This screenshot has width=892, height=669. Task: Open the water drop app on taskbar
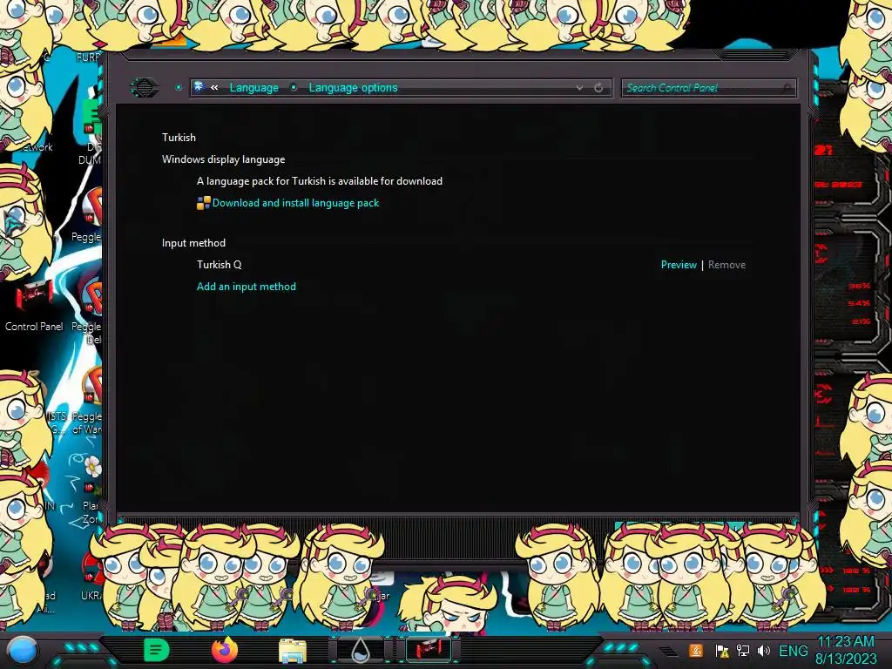tap(361, 650)
